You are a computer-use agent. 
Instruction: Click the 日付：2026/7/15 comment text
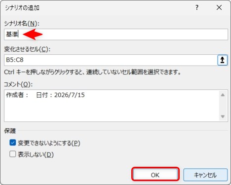tap(60, 95)
